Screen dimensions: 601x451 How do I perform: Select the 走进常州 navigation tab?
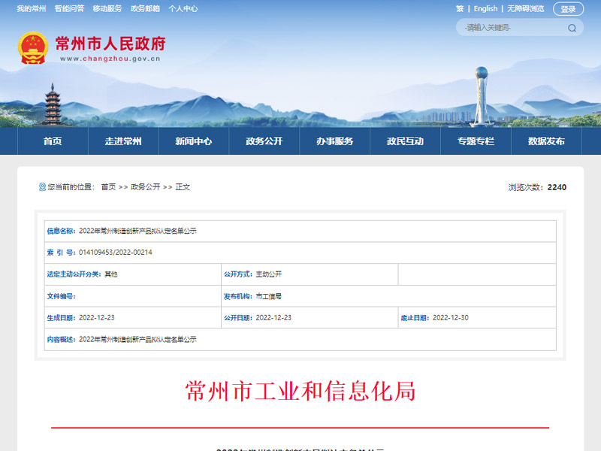tap(123, 141)
